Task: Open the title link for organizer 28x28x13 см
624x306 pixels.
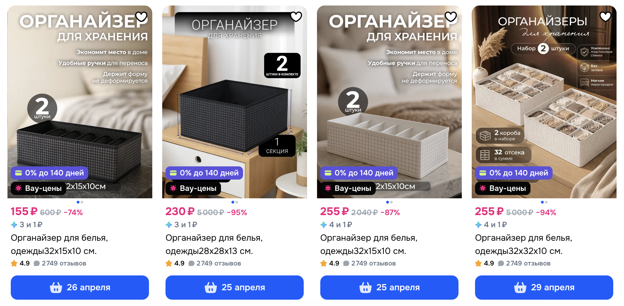Action: (x=214, y=244)
